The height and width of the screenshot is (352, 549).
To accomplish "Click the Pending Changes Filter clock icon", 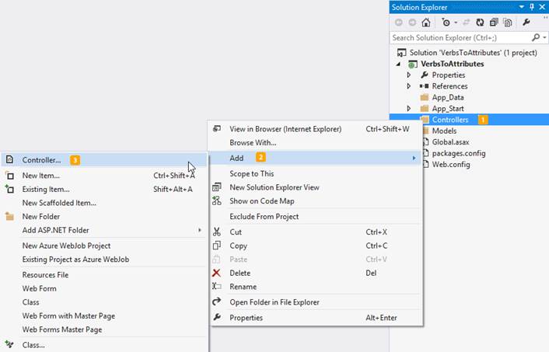I will 446,22.
